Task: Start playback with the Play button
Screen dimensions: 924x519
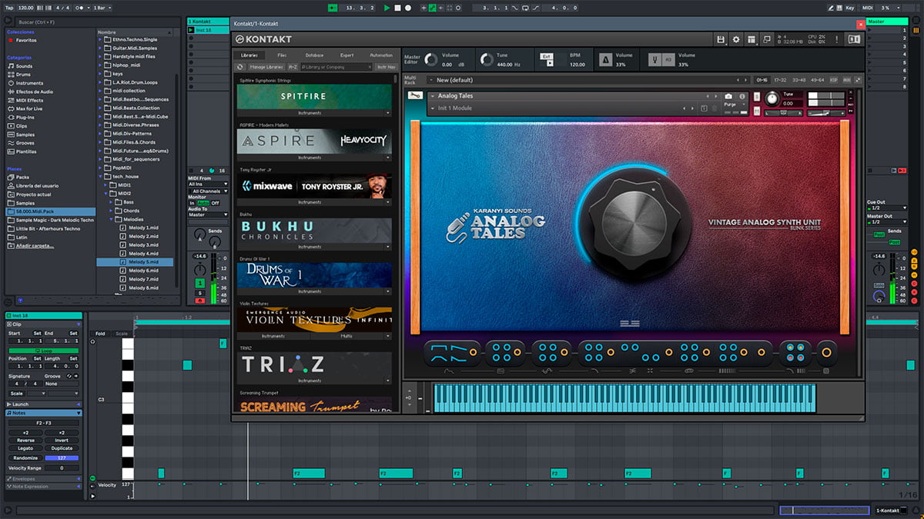Action: pyautogui.click(x=387, y=8)
